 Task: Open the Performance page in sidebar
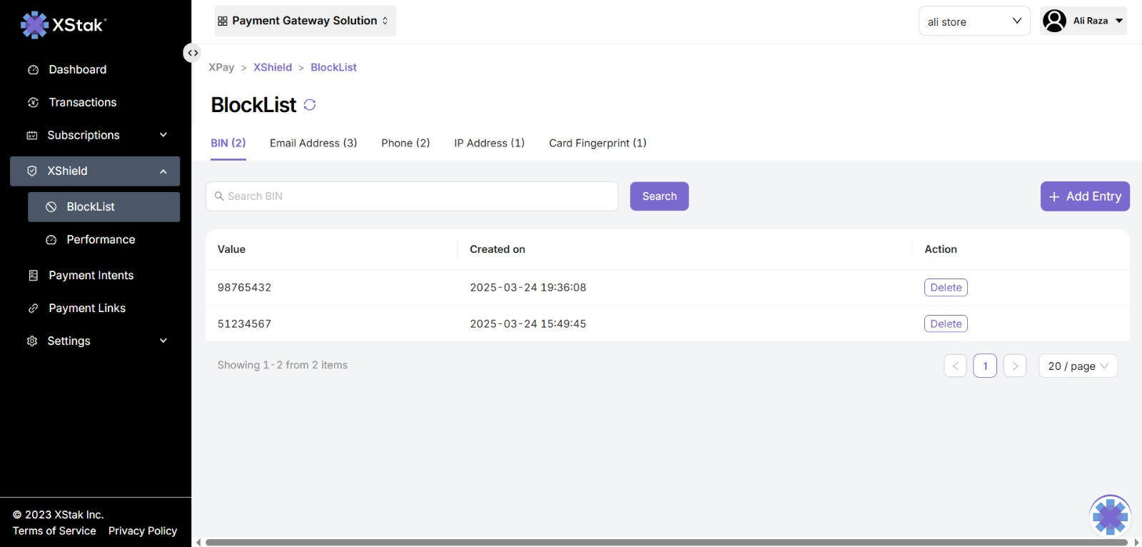101,240
